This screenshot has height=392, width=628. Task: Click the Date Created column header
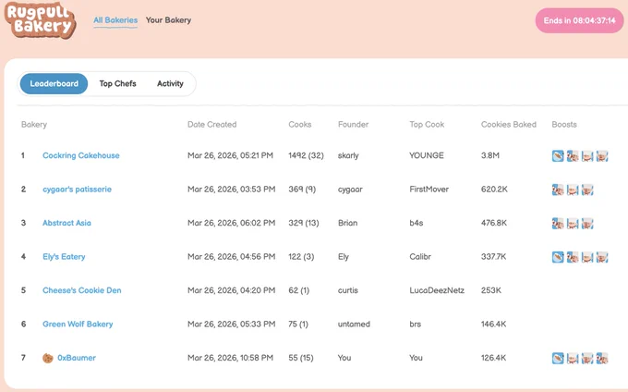211,124
